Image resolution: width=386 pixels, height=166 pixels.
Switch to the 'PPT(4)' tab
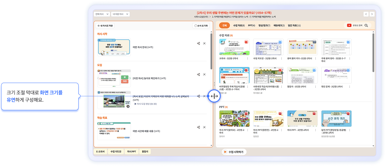[x=252, y=25]
